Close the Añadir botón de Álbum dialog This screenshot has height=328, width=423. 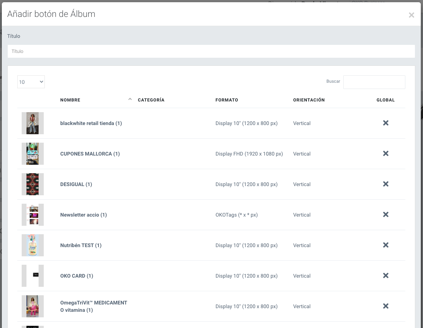point(411,15)
